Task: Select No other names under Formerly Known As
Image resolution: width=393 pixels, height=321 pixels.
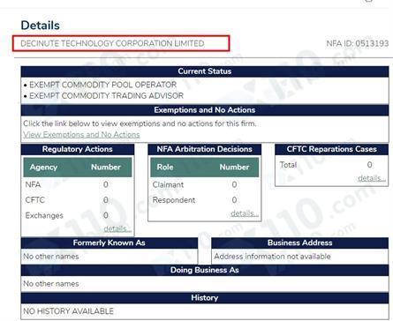Action: (x=51, y=257)
